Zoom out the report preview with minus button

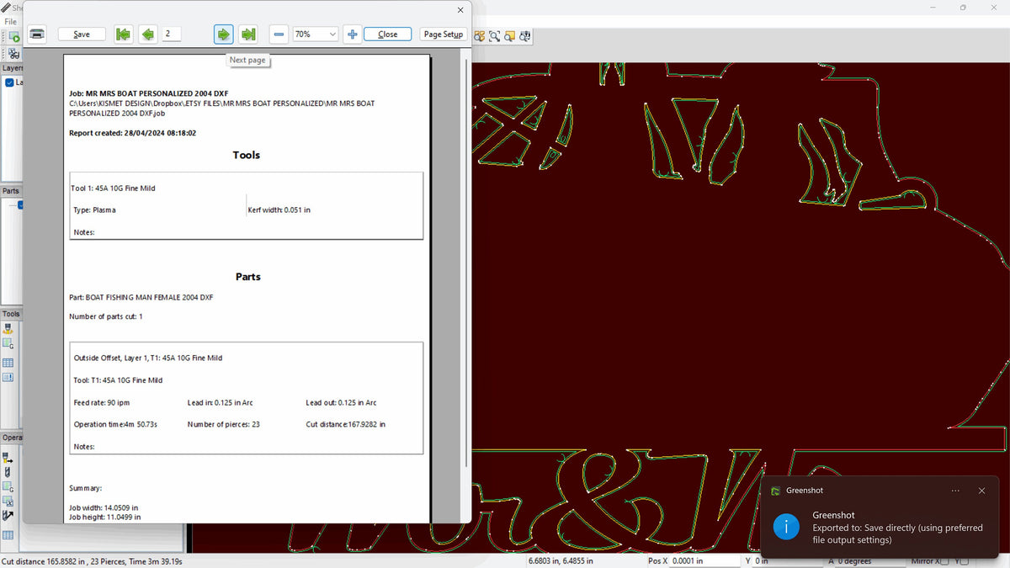click(x=279, y=35)
